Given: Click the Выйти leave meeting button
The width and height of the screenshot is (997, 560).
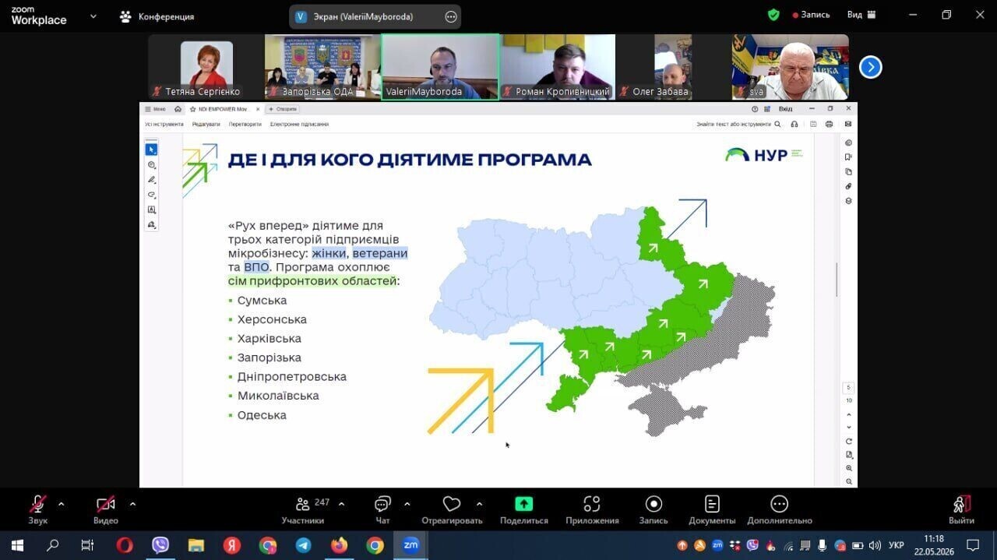Looking at the screenshot, I should [962, 509].
